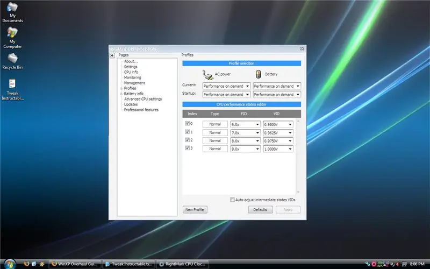Click the New Profile button

point(195,209)
